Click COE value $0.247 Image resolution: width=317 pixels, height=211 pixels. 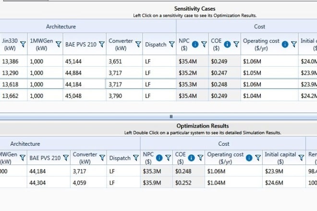[x=219, y=73]
